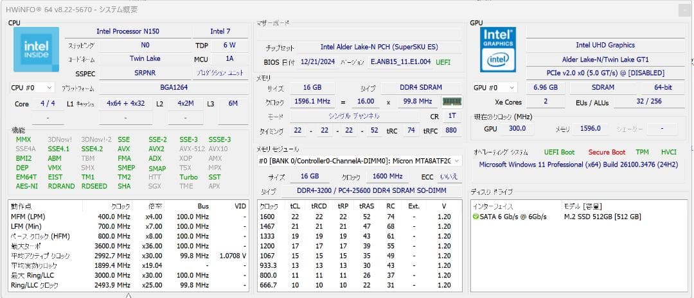Click the L3 cache 6M value
The height and width of the screenshot is (298, 694).
click(x=233, y=104)
